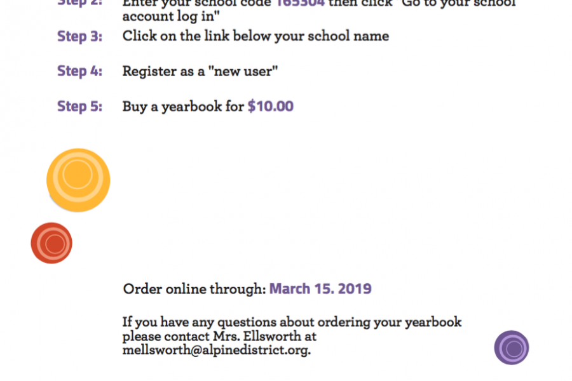Click the 'Register as a new user' instruction

pyautogui.click(x=200, y=72)
